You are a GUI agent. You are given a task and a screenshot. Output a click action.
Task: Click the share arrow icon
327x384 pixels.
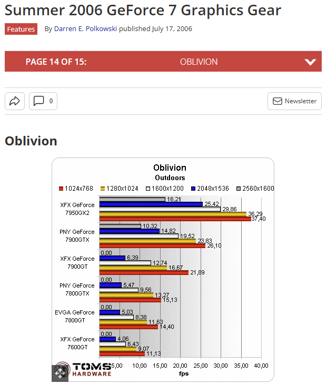click(15, 101)
